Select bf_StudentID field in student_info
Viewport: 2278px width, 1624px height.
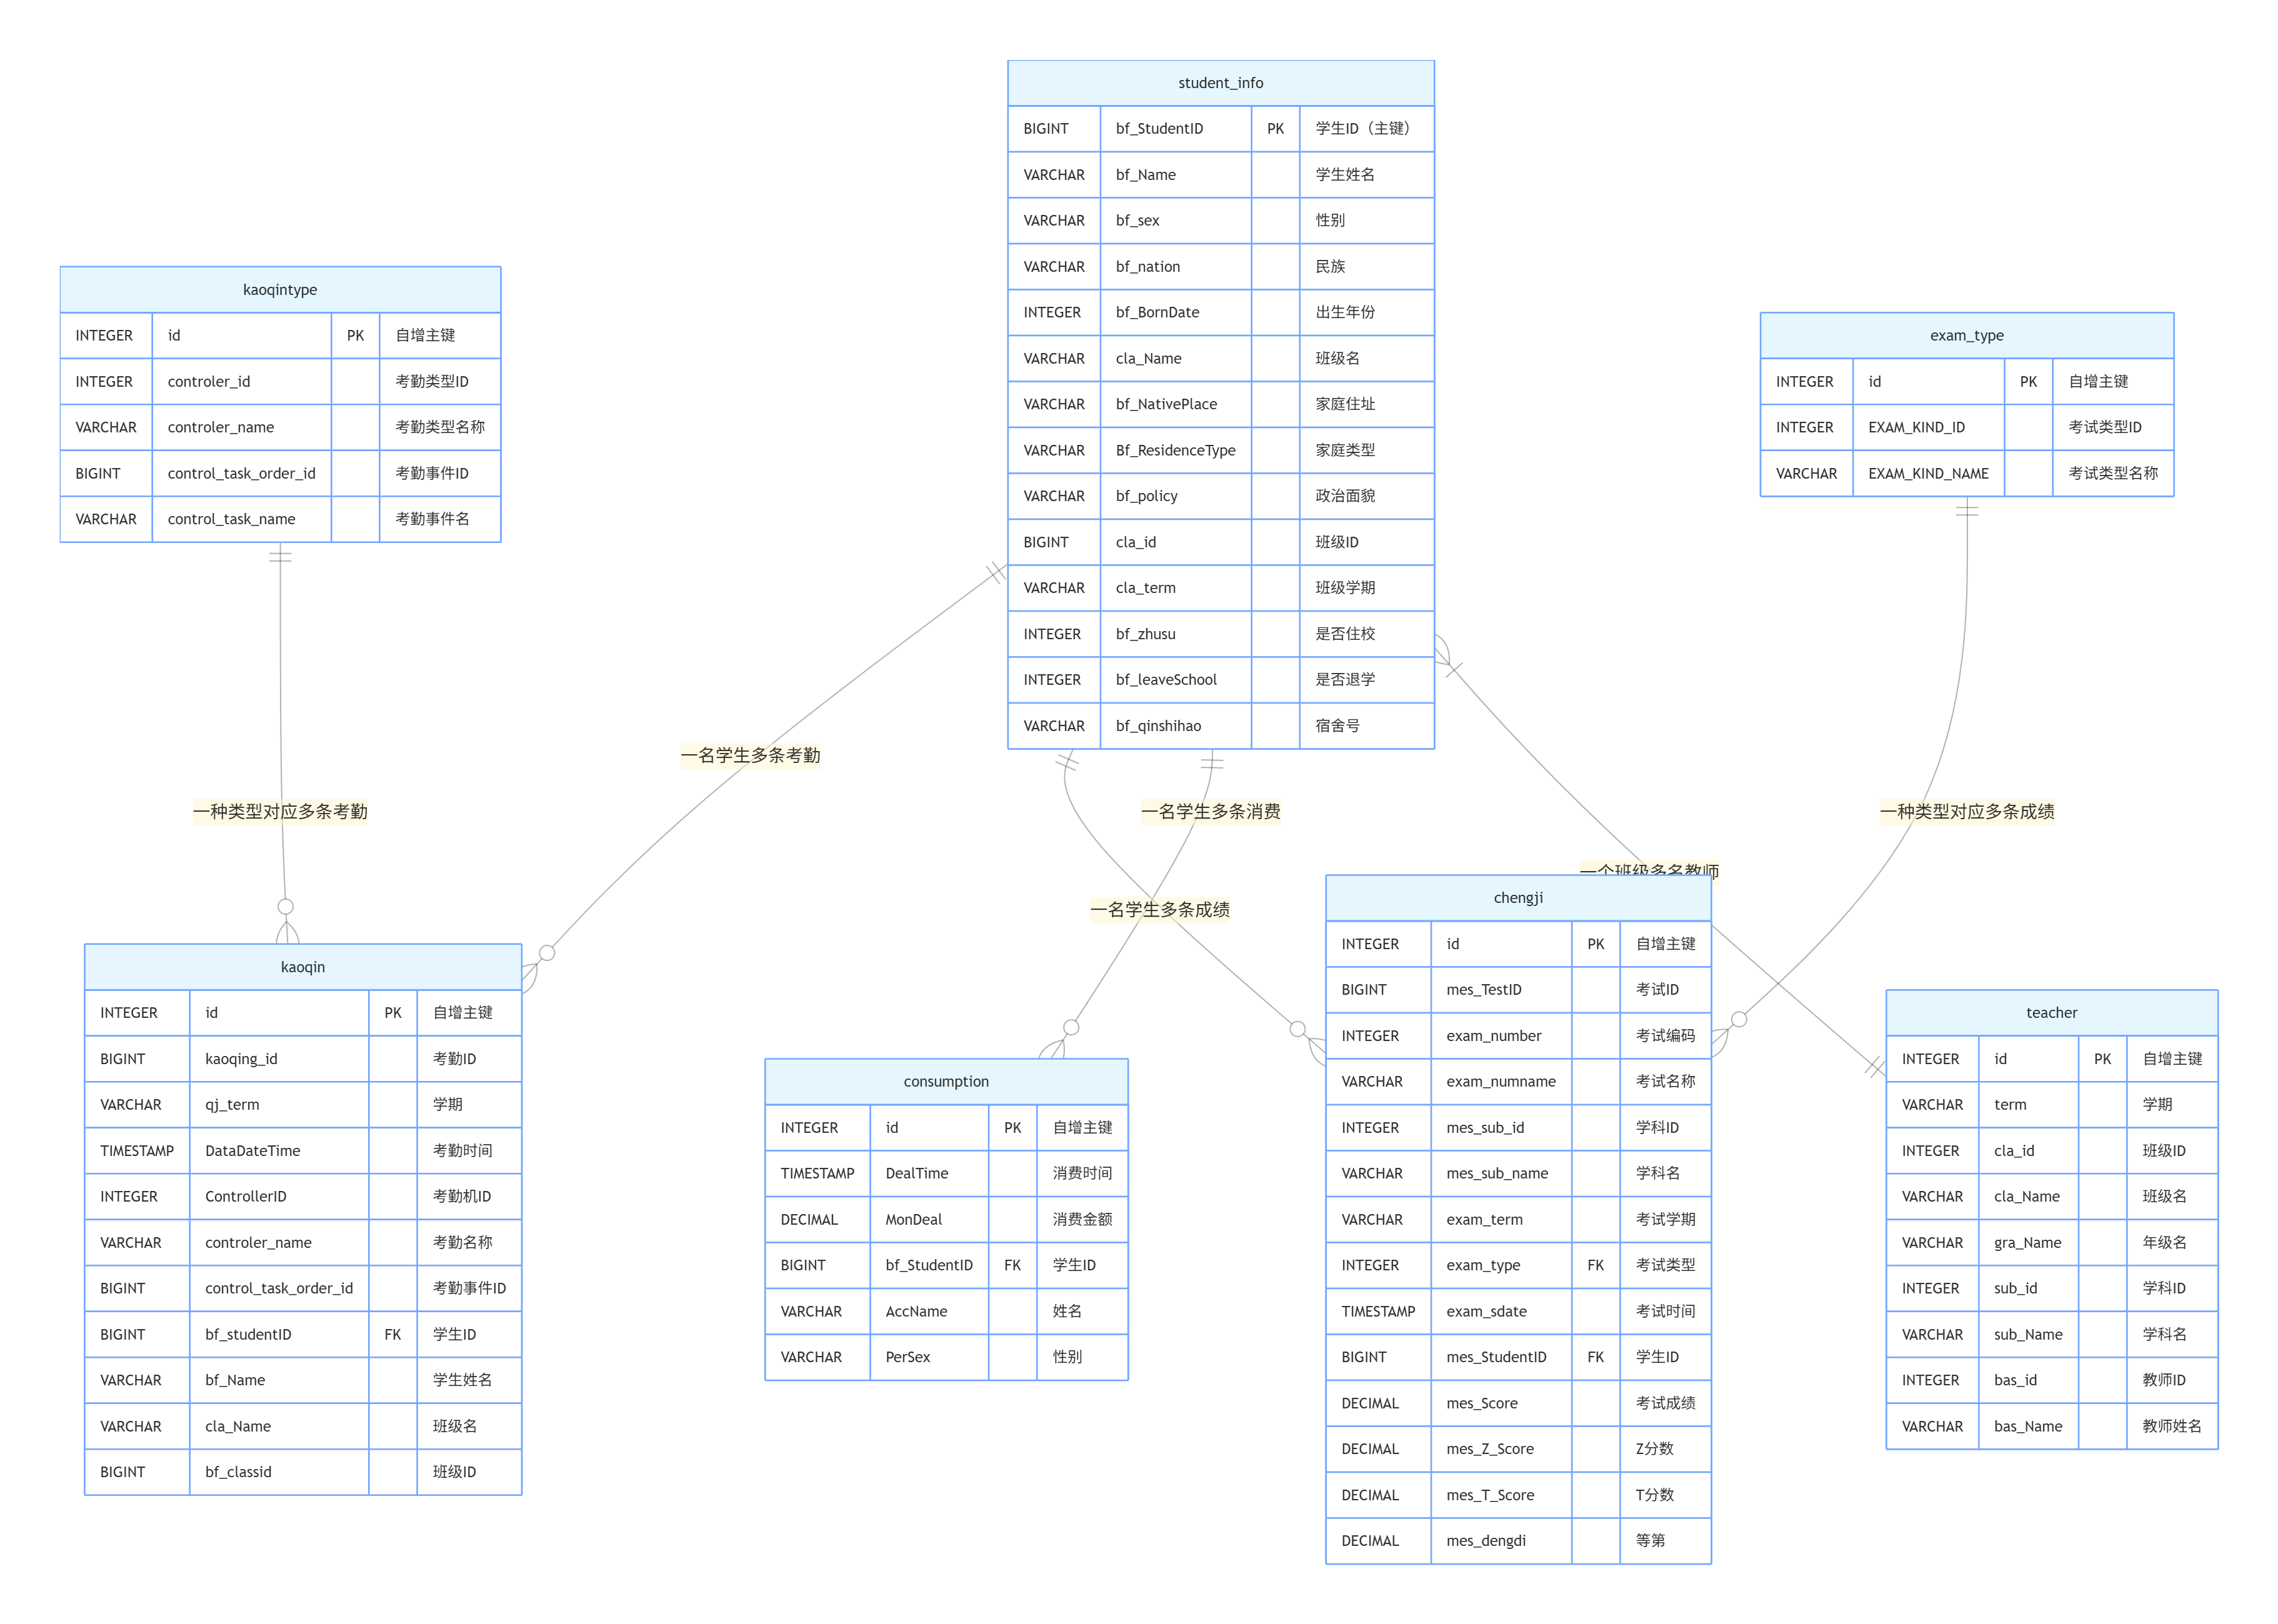click(1160, 129)
